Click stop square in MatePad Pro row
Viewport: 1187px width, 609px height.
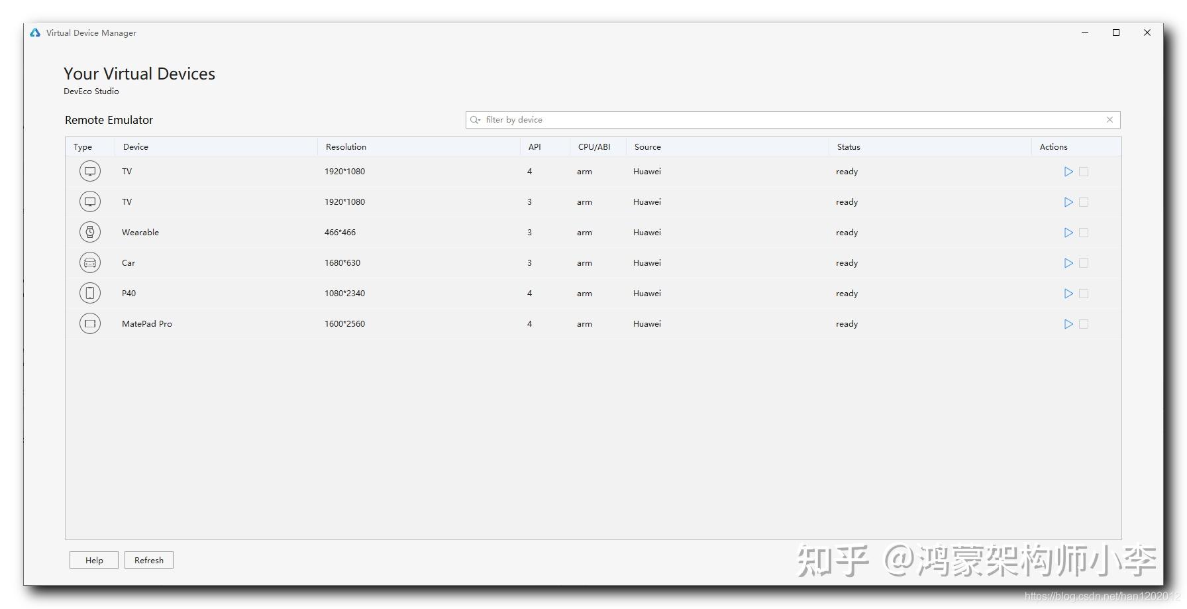click(x=1084, y=324)
